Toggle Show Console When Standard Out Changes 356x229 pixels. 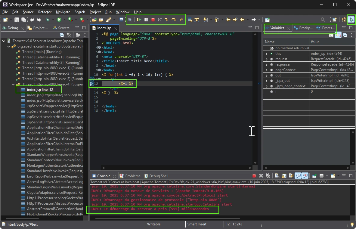click(298, 176)
